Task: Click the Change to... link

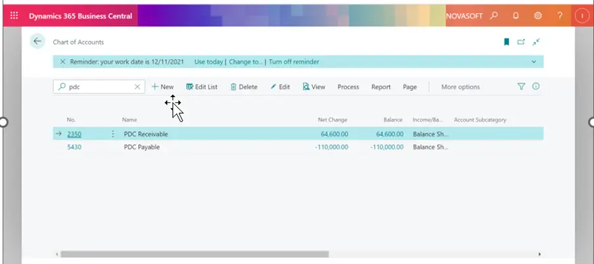Action: pos(246,62)
